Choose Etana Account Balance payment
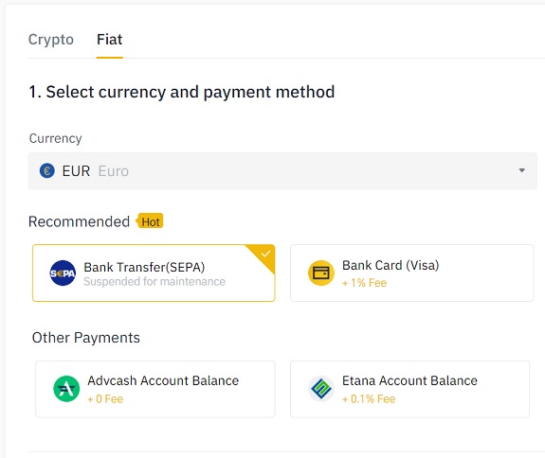Screen dimensions: 545x458 click(410, 389)
